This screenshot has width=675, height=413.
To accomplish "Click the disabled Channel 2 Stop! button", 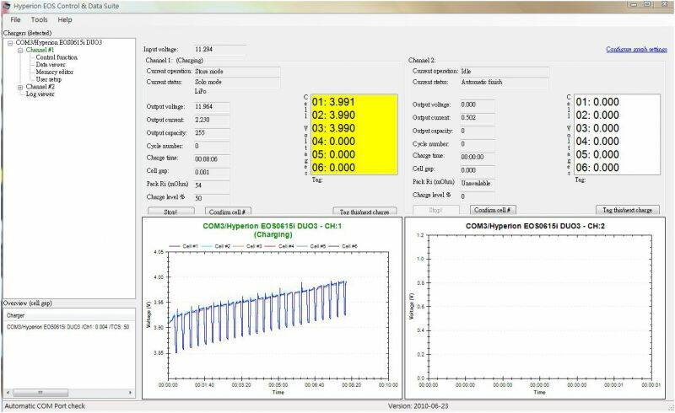I will click(435, 210).
